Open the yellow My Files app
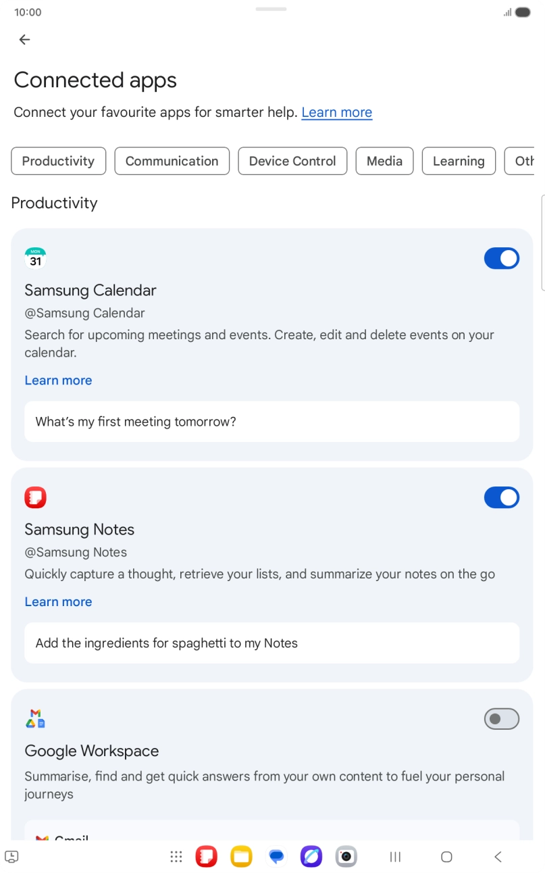 coord(241,857)
